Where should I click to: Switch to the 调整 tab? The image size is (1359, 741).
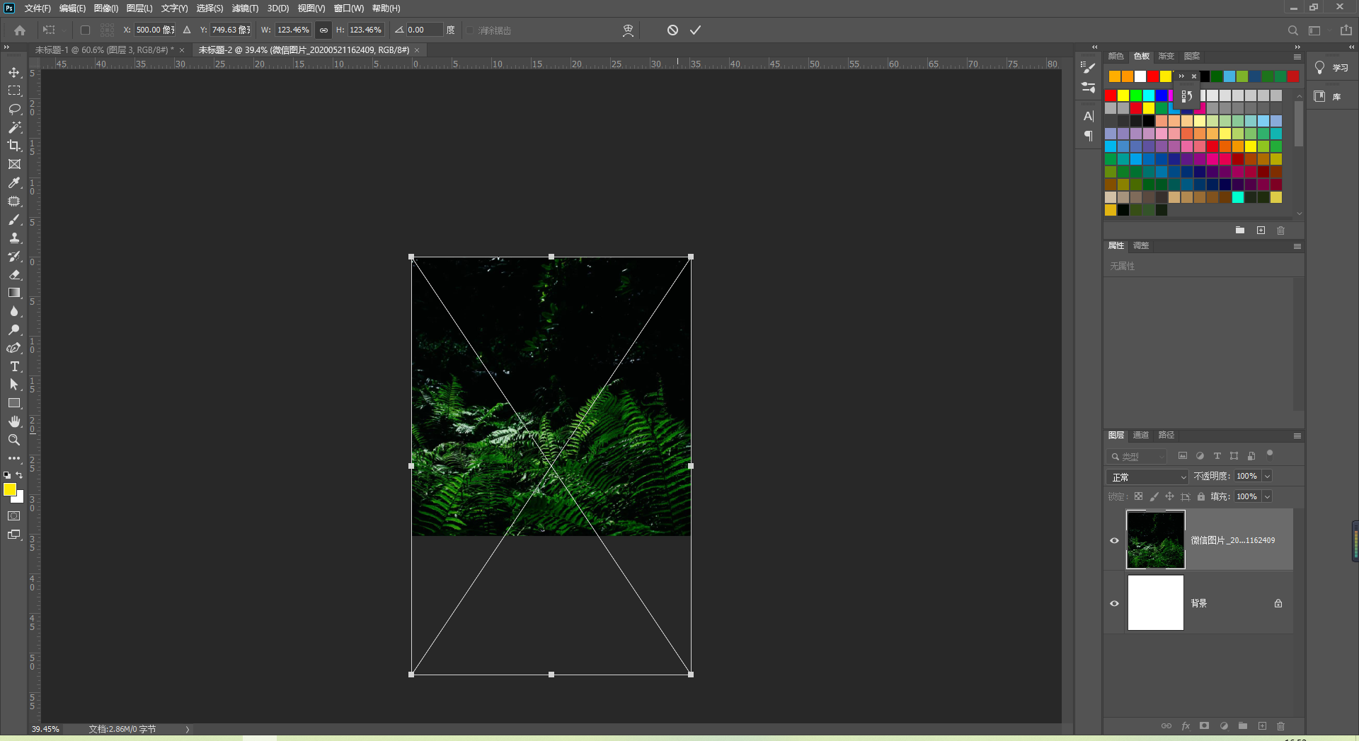(x=1140, y=246)
